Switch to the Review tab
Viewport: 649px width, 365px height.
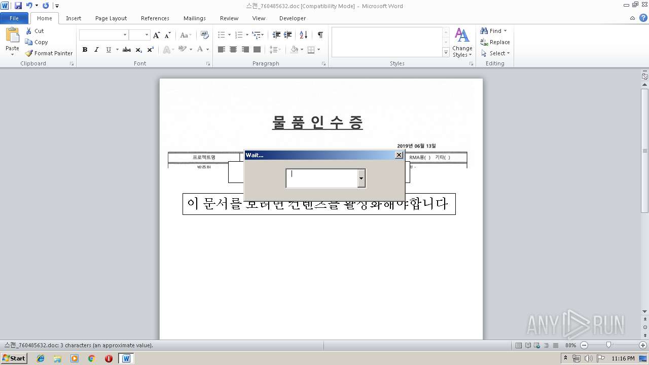229,18
